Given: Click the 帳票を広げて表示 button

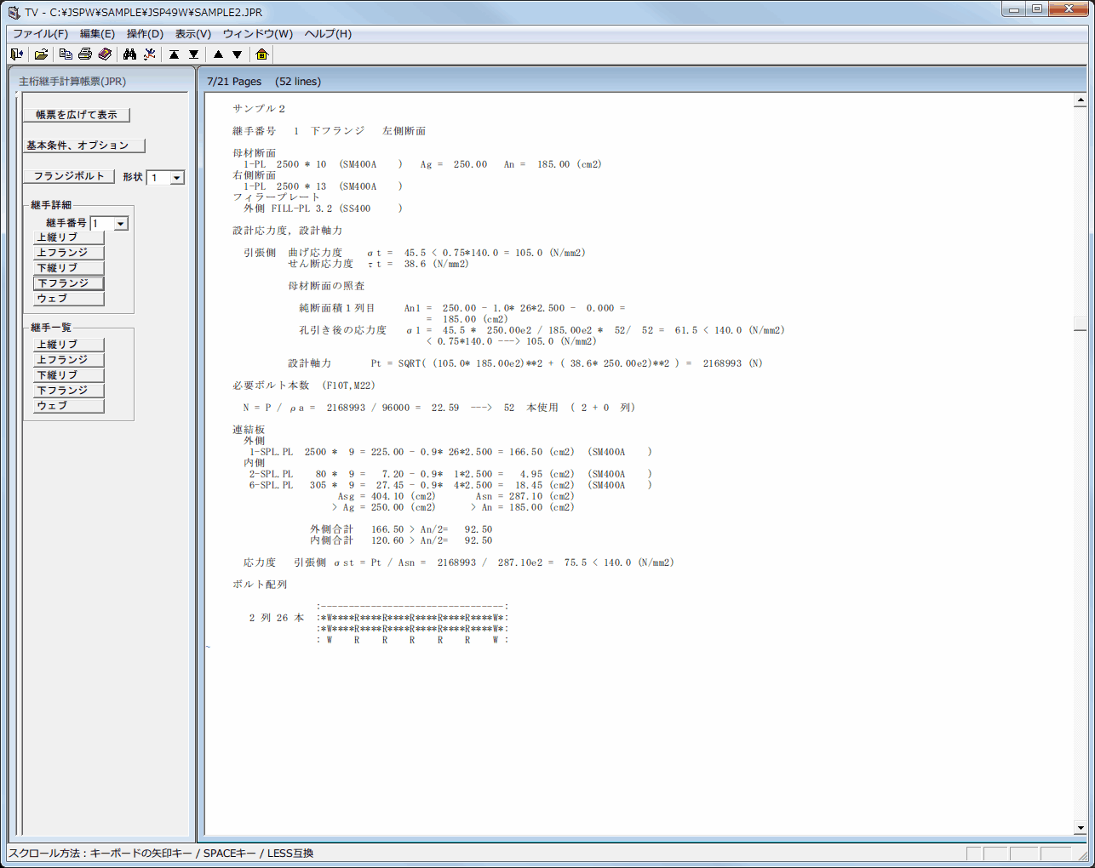Looking at the screenshot, I should pos(77,115).
